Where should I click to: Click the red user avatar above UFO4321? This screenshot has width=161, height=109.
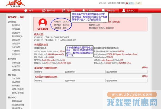point(43,23)
